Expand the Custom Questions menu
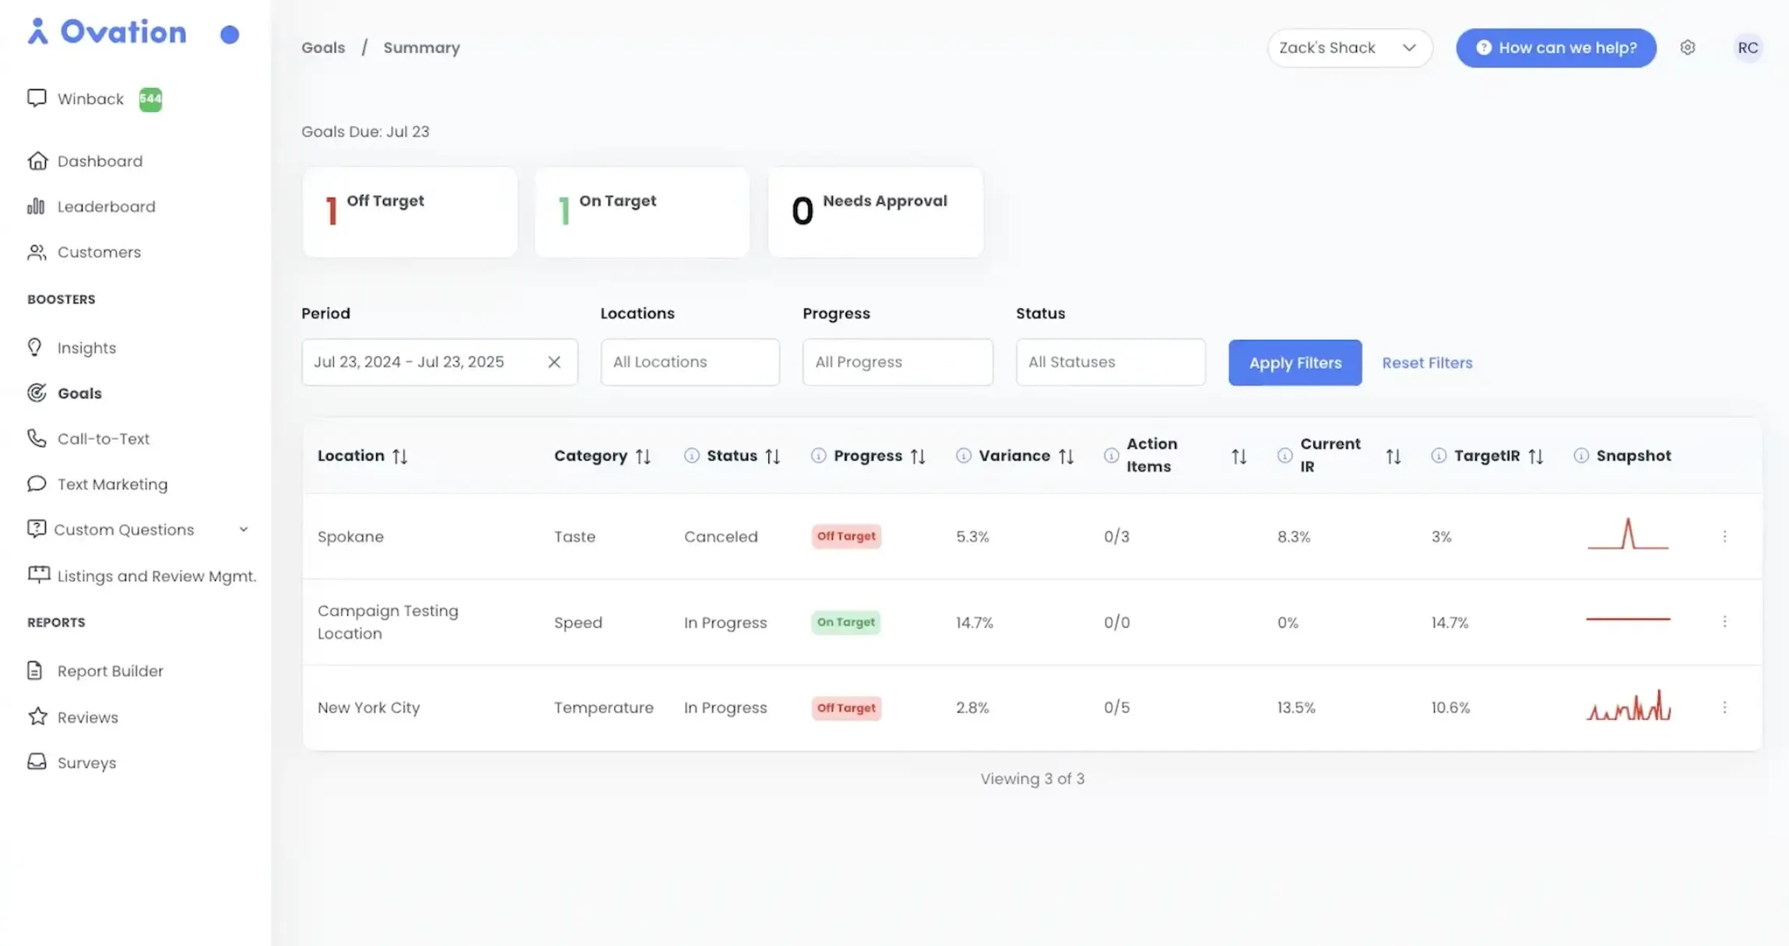 pos(244,529)
